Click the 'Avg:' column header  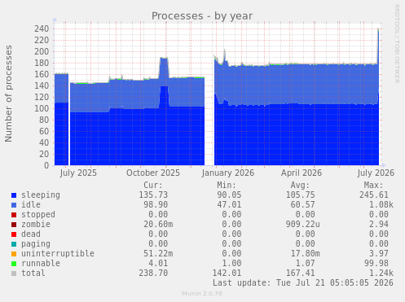click(300, 186)
